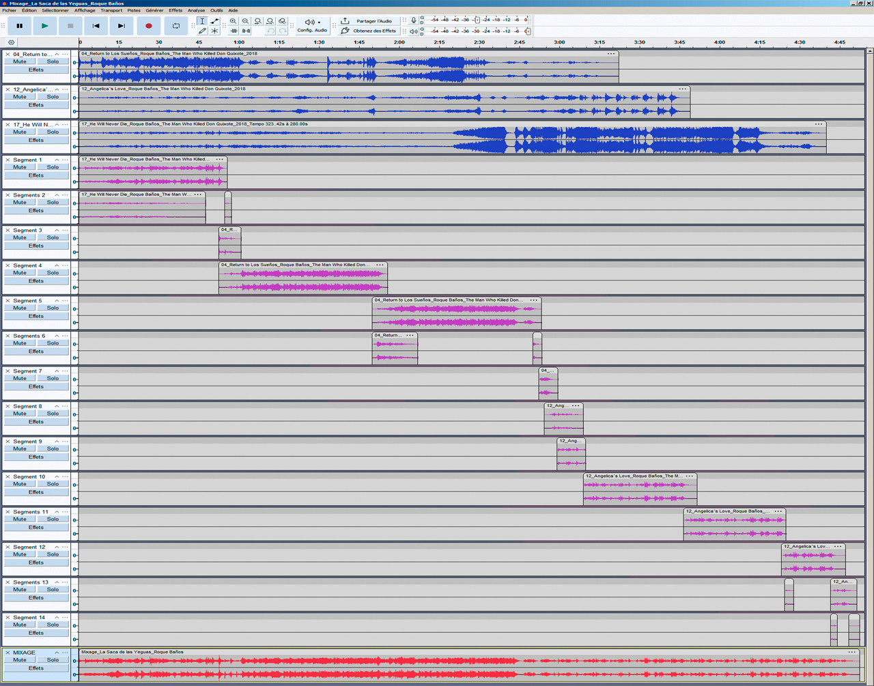Image resolution: width=874 pixels, height=686 pixels.
Task: Click the Zoom Out magnifier icon
Action: [245, 21]
